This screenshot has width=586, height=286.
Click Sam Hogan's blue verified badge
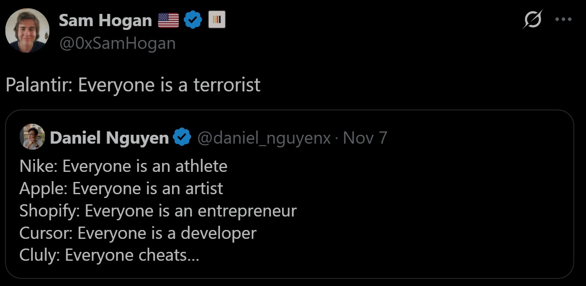[x=193, y=20]
